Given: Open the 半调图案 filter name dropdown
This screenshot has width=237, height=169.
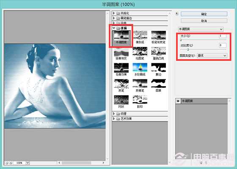Looking at the screenshot, I should point(201,29).
